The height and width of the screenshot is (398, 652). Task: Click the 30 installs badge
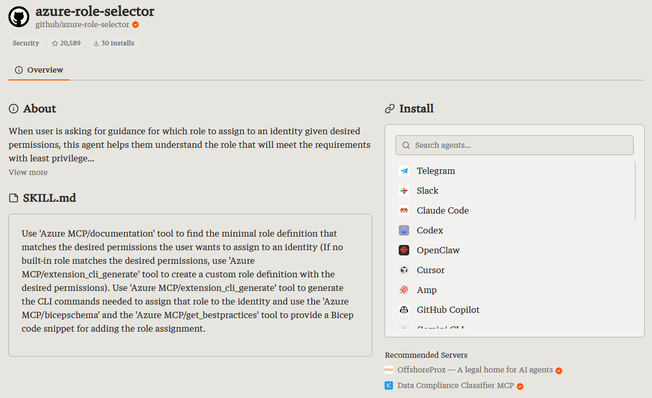pos(114,43)
